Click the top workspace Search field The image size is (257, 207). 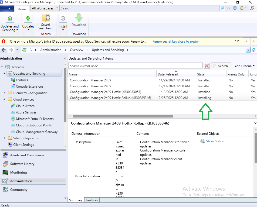tap(140, 8)
